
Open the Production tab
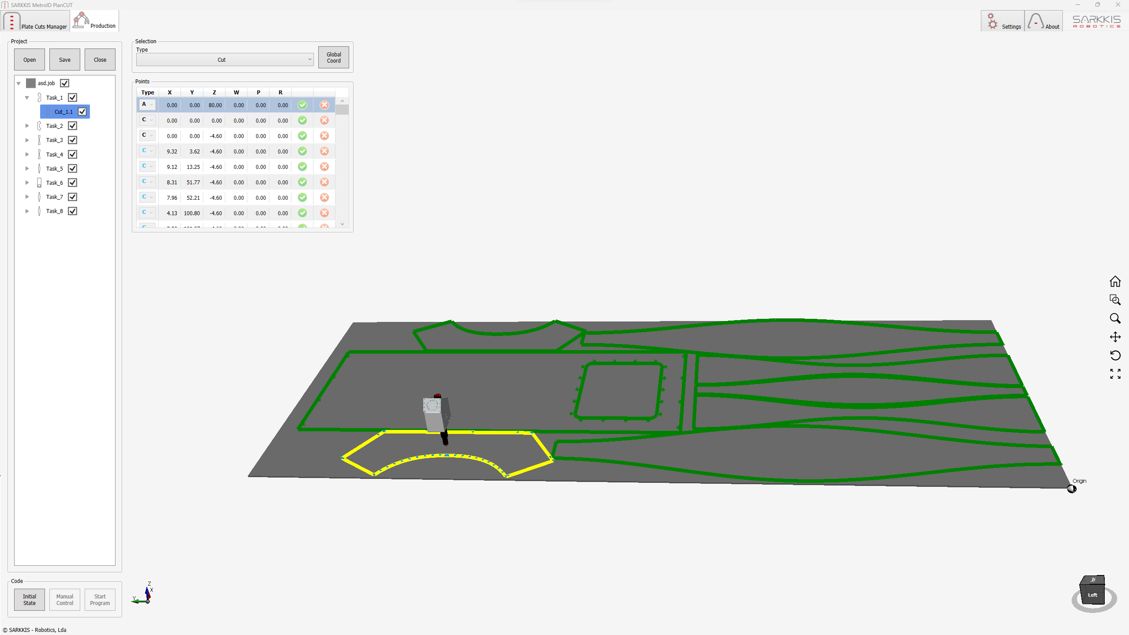[95, 21]
